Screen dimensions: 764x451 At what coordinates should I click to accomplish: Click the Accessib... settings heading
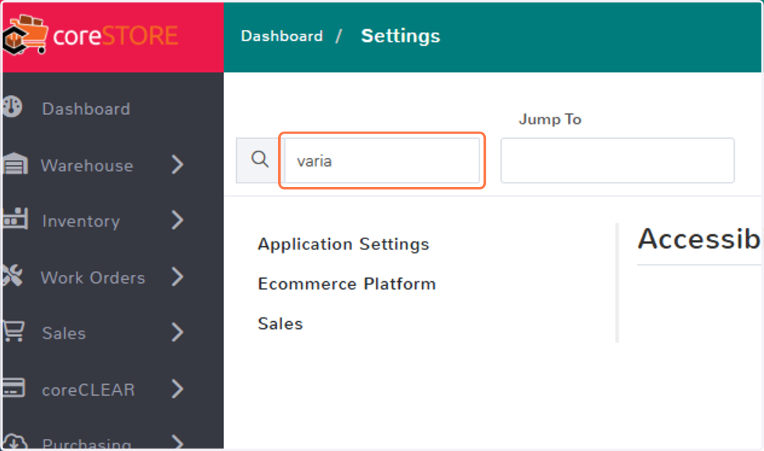coord(700,239)
